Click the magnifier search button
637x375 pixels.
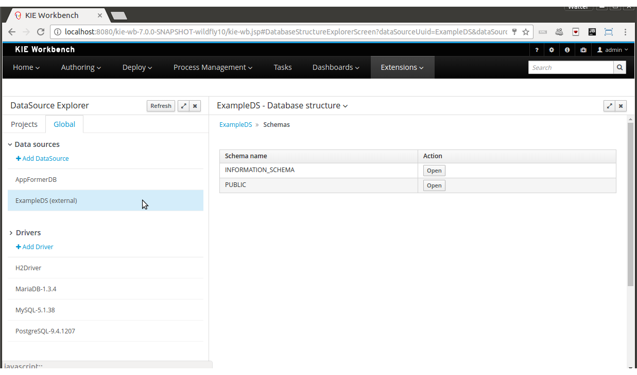click(619, 67)
